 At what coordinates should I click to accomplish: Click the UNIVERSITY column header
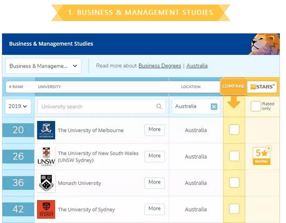49,87
